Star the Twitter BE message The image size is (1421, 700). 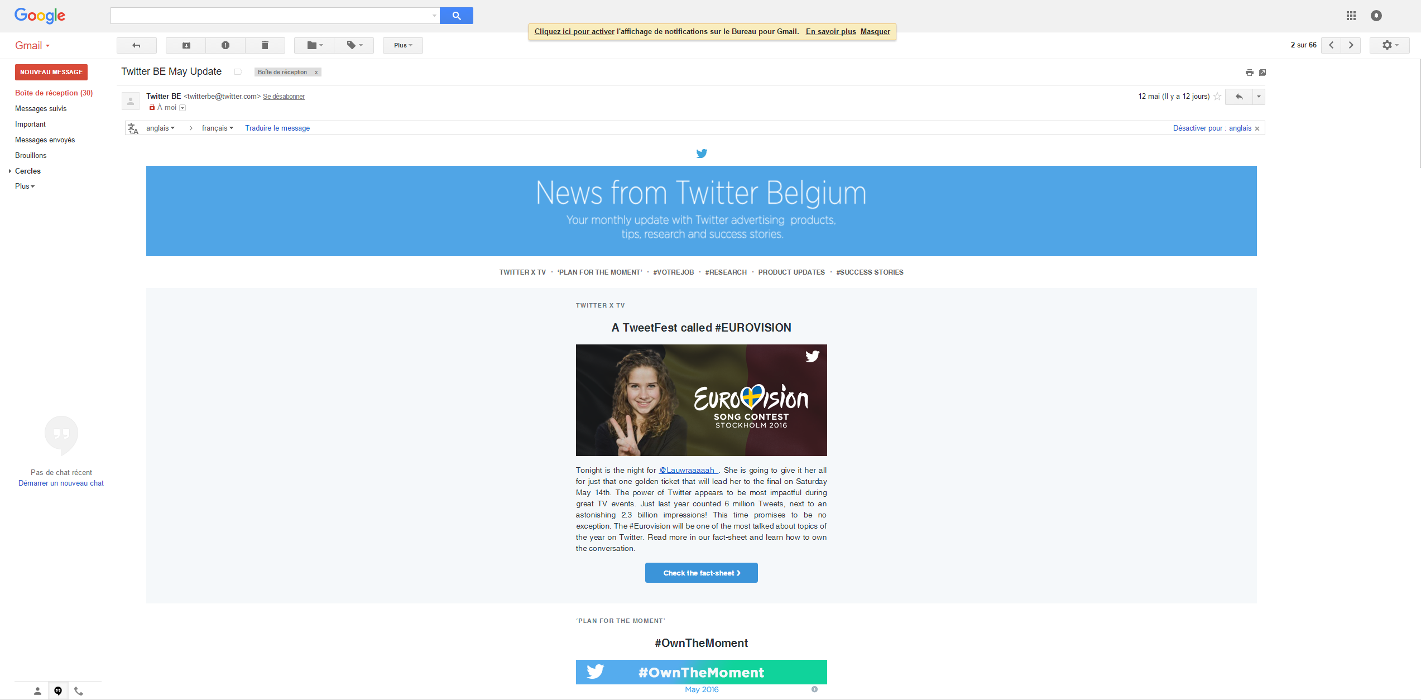tap(1217, 97)
